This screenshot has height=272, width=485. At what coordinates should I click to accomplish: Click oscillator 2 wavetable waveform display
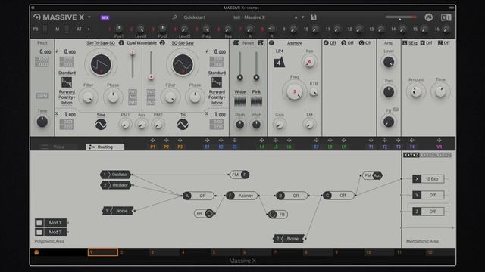point(183,65)
